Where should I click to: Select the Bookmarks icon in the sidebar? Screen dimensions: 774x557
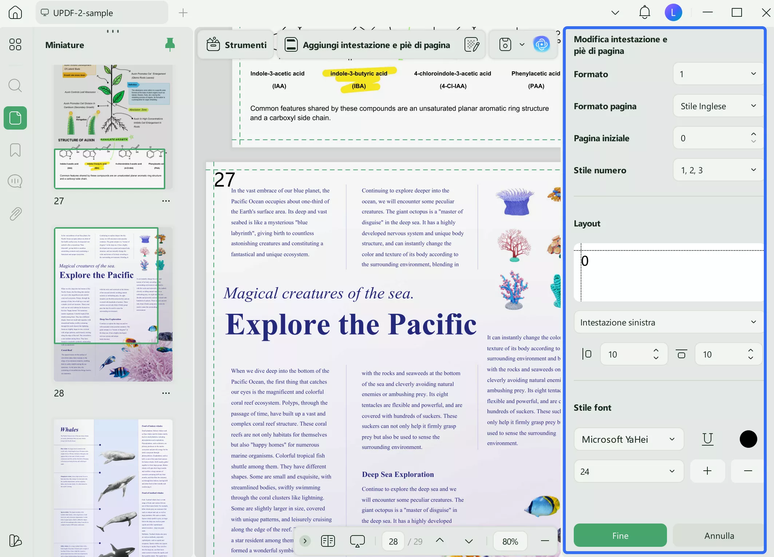click(x=15, y=150)
